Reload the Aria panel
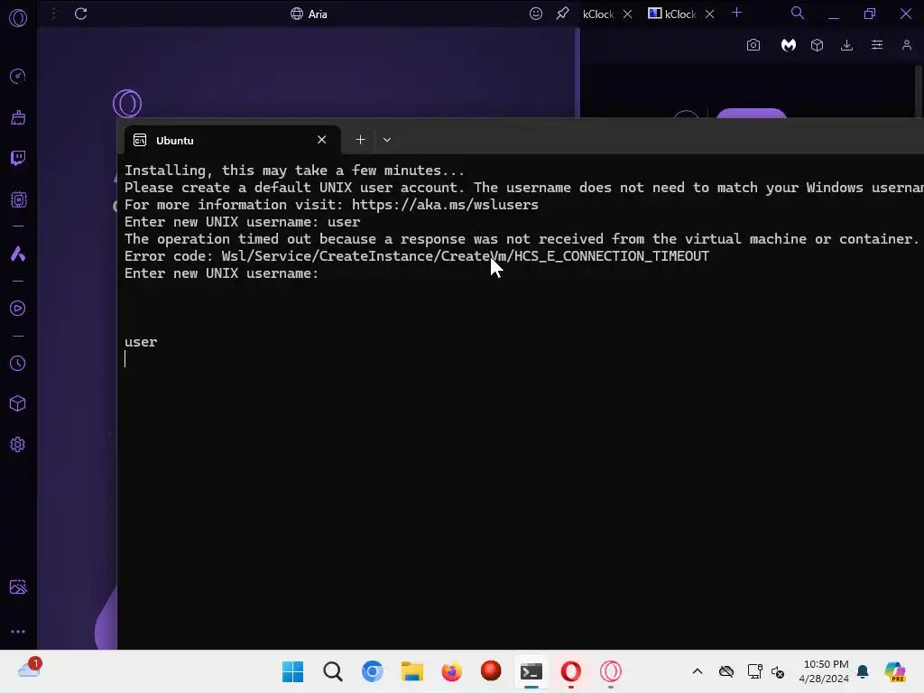Screen dimensions: 924x693 (80, 14)
